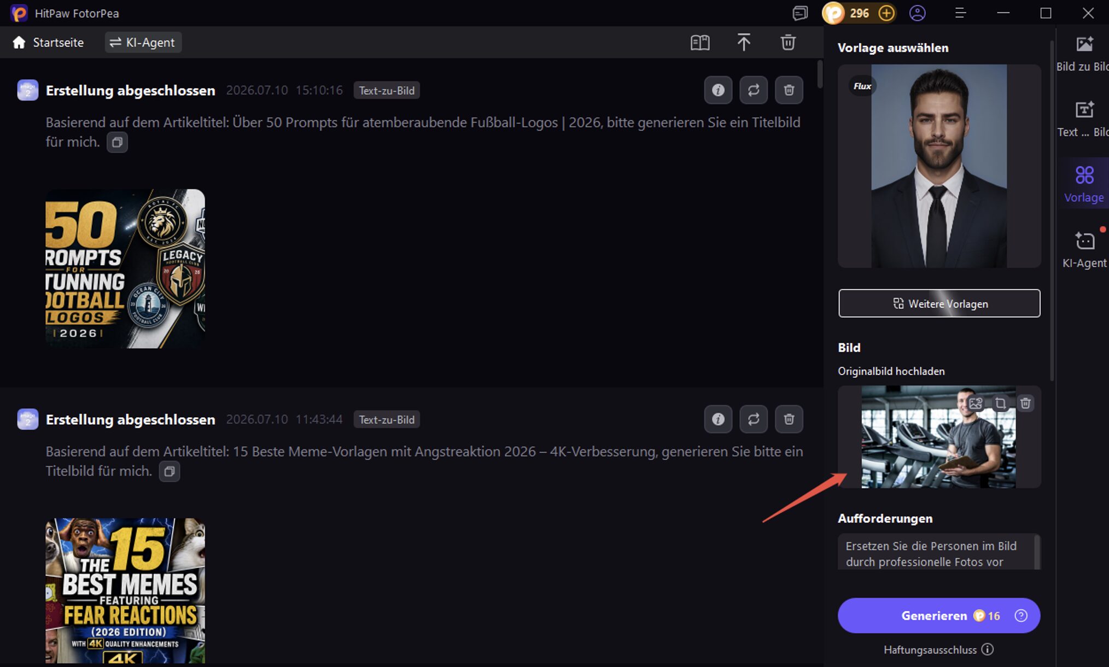This screenshot has height=667, width=1109.
Task: Open info for meme templates generation
Action: pyautogui.click(x=718, y=419)
